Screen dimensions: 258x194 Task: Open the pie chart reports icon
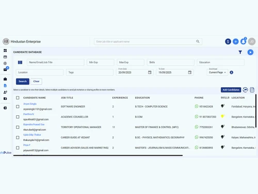pos(5,108)
